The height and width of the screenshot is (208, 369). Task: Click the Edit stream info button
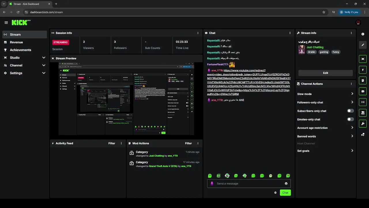325,73
